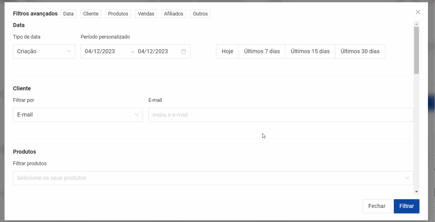The height and width of the screenshot is (222, 435).
Task: Click the arrow between the two dates
Action: (132, 51)
